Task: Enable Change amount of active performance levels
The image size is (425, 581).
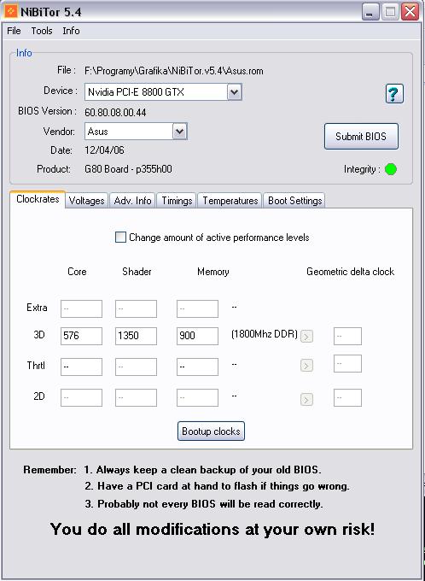Action: click(120, 238)
